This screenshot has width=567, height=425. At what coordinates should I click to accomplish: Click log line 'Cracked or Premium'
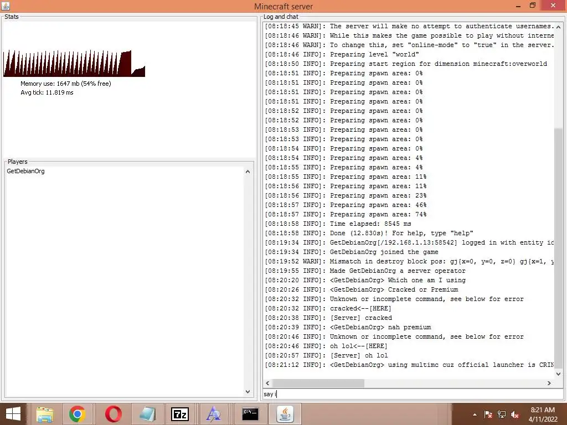362,289
